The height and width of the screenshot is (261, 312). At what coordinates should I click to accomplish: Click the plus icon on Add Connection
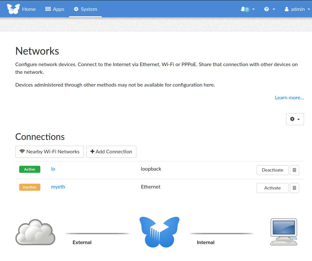tap(92, 151)
